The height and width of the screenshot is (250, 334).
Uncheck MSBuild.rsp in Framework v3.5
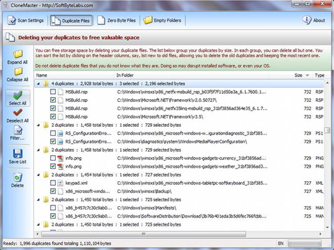[53, 117]
